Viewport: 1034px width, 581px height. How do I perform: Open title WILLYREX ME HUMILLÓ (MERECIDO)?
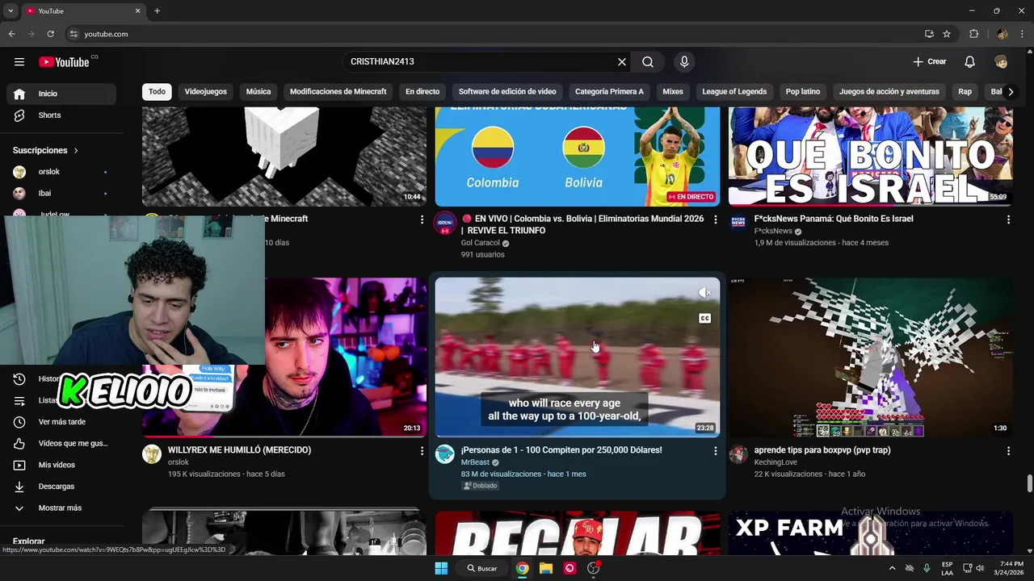[239, 450]
